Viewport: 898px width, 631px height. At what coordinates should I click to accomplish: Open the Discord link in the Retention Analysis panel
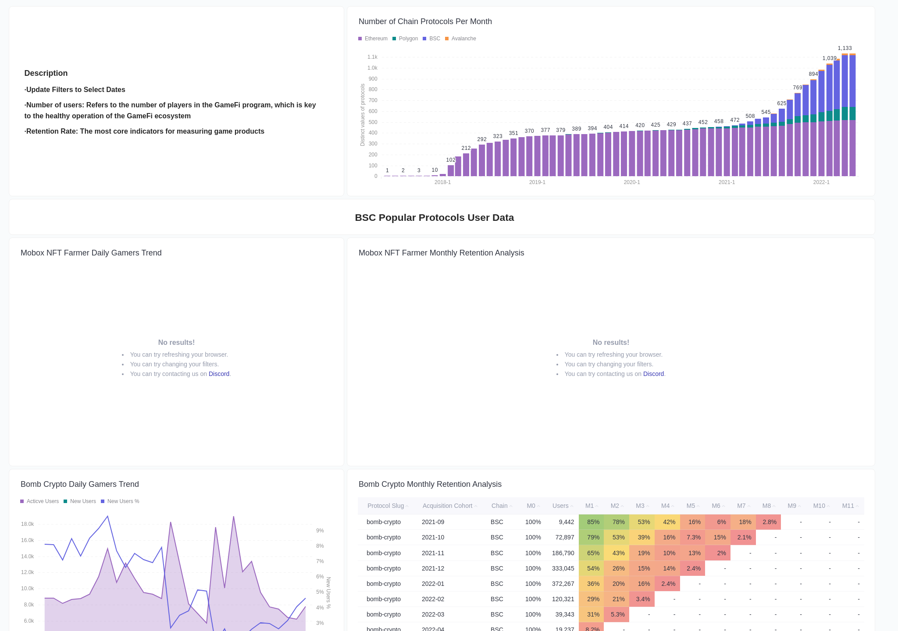(653, 374)
